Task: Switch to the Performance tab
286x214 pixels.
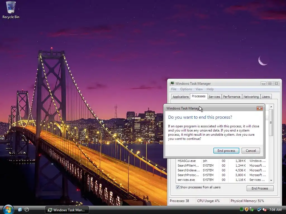Action: point(232,97)
